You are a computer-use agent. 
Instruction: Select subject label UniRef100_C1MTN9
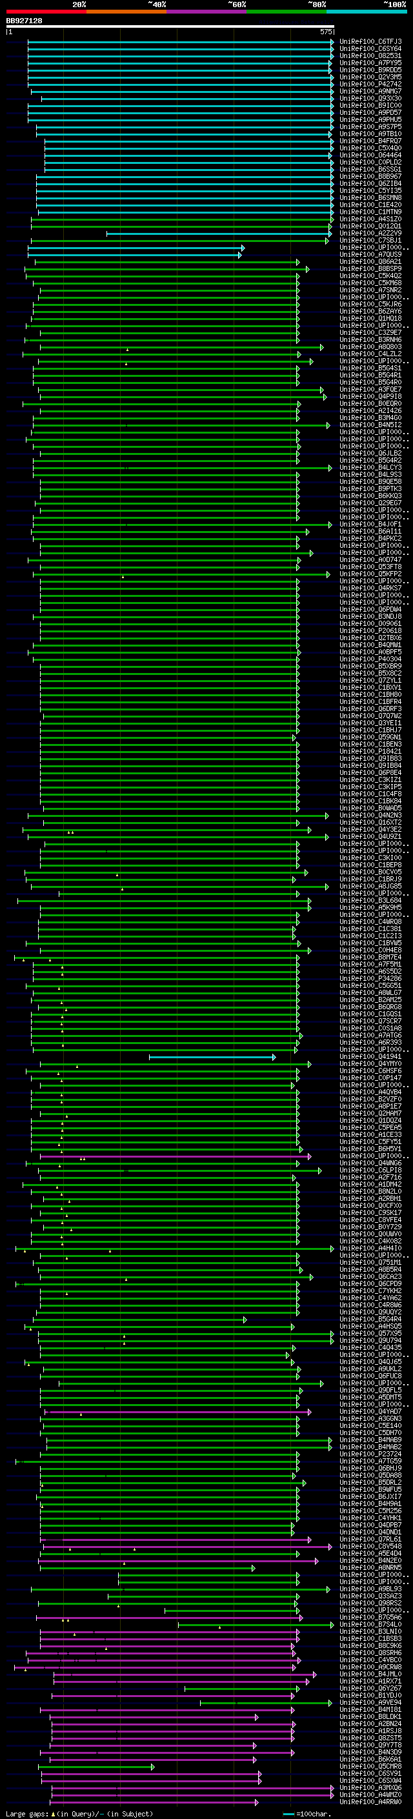pos(370,212)
